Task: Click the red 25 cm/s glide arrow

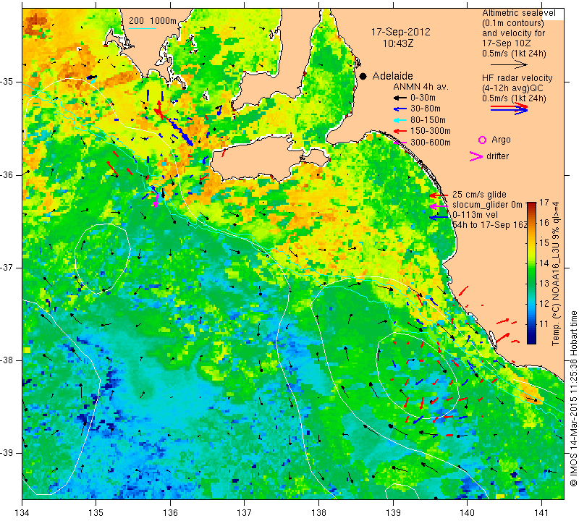Action: pyautogui.click(x=439, y=195)
